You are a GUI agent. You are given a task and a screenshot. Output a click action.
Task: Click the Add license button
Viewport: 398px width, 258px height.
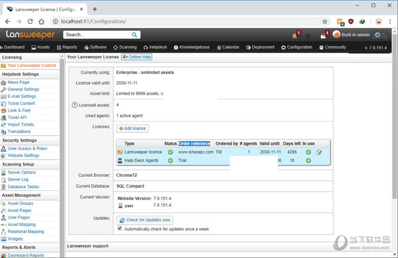click(x=133, y=128)
